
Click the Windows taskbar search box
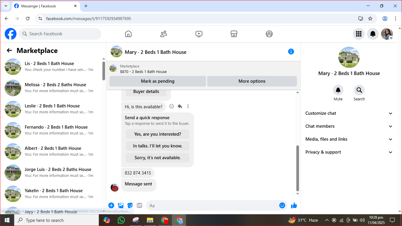click(57, 220)
